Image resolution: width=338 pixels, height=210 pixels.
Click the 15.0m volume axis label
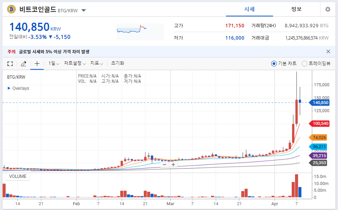pos(320,176)
